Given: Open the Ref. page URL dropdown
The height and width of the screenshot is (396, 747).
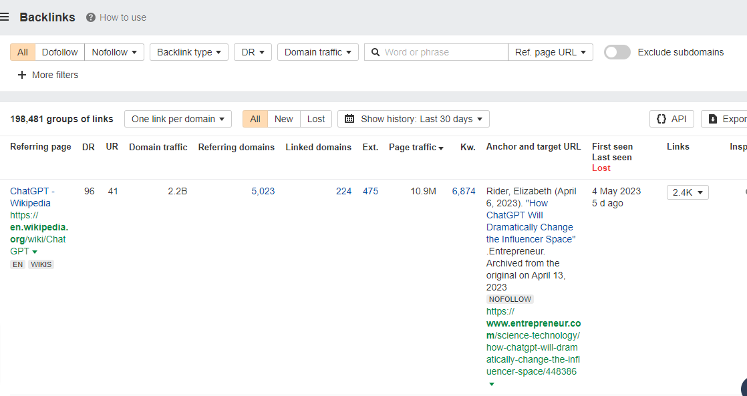Looking at the screenshot, I should point(551,52).
